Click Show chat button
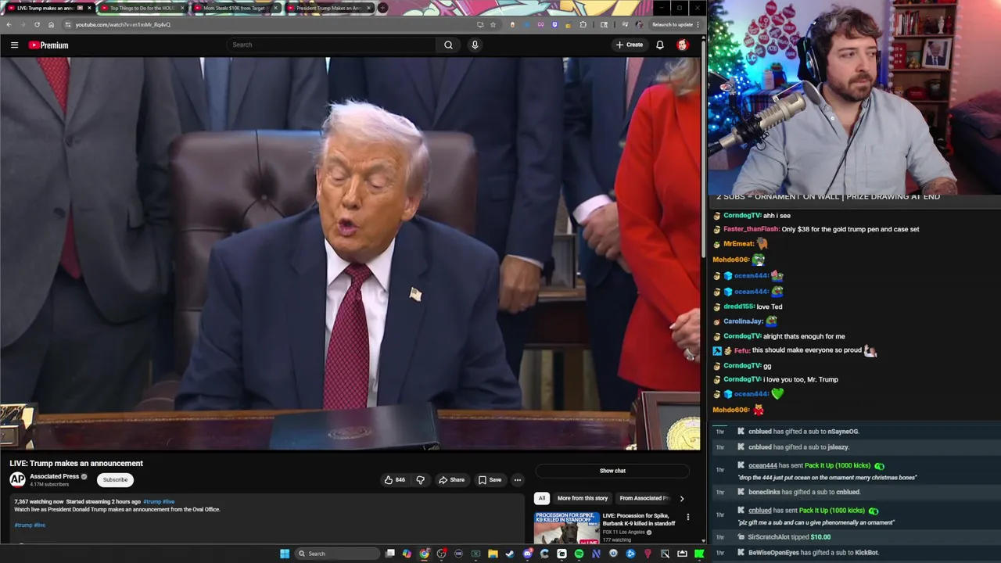1001x563 pixels. point(612,471)
